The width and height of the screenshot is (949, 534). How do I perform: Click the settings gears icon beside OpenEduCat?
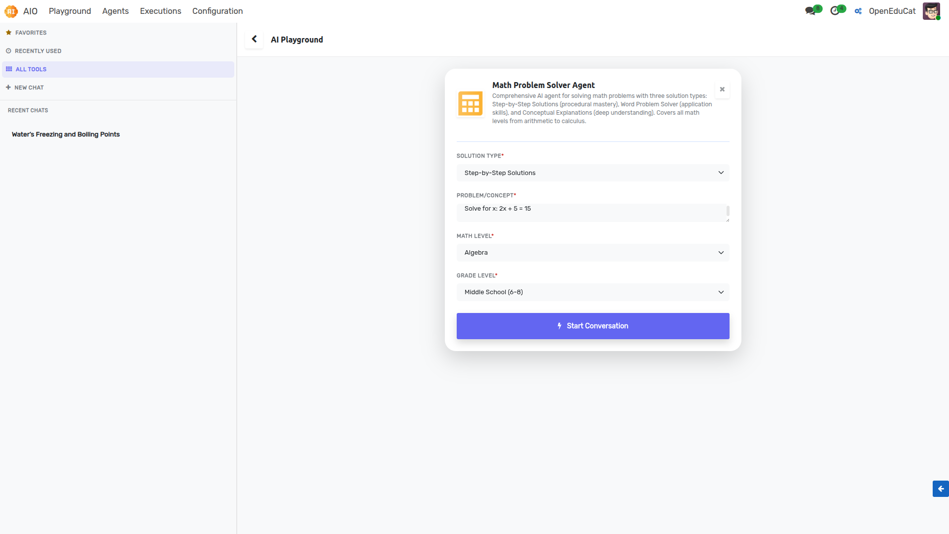coord(858,11)
